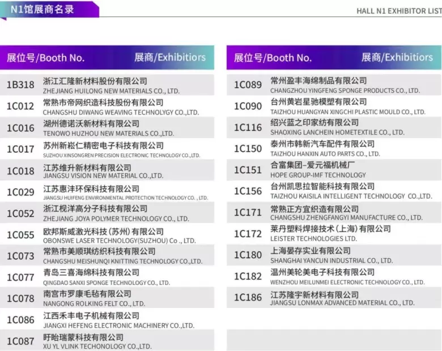Click JIANGSU VISION NEW MATERIAL CO.,LTD.
Screen dimensions: 442x351
[103, 175]
